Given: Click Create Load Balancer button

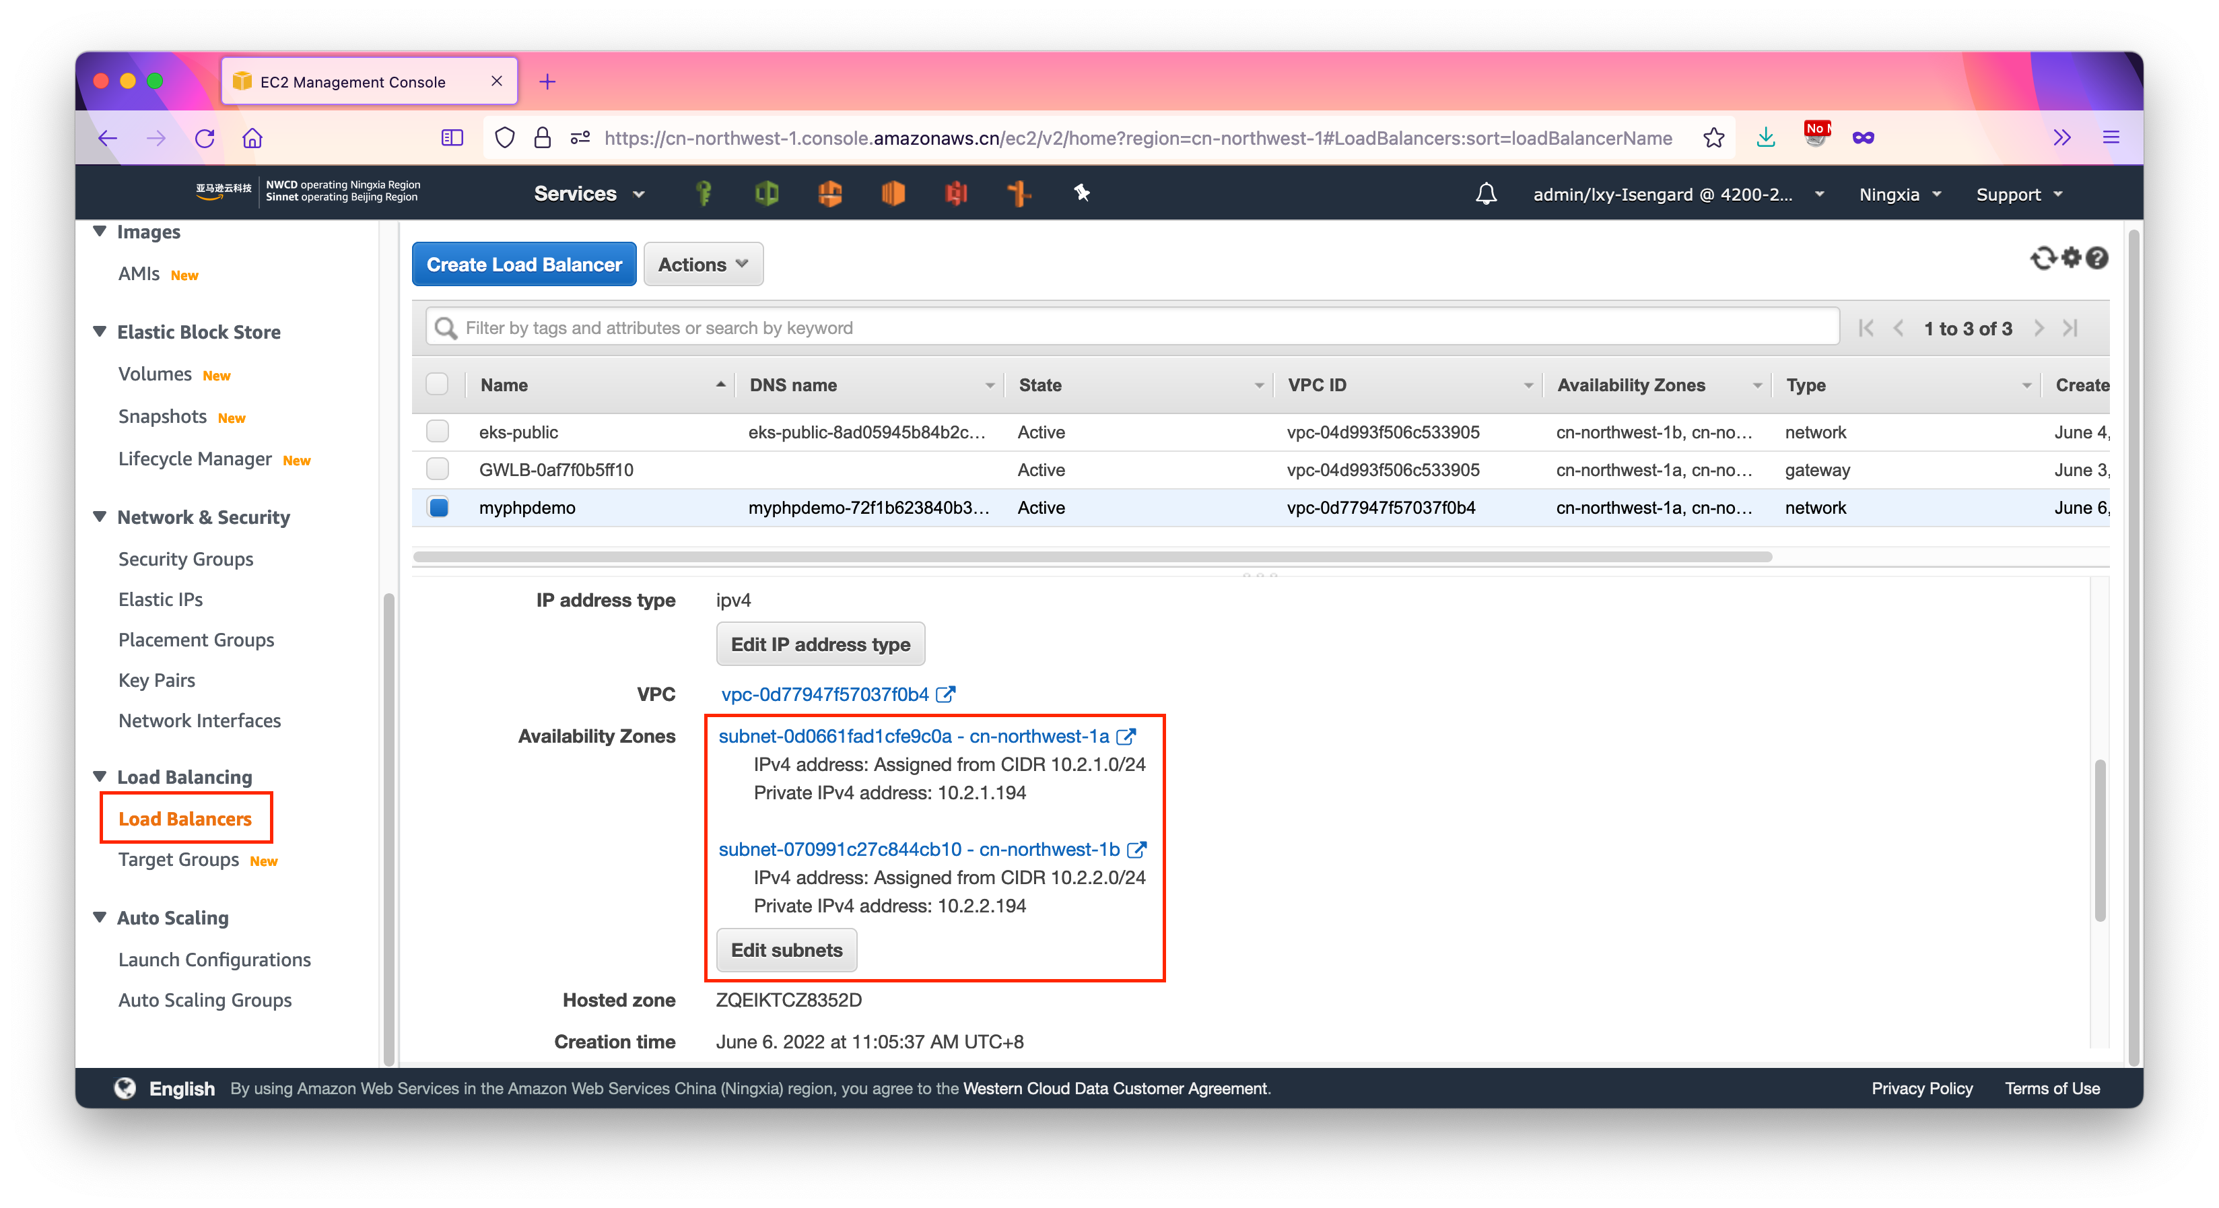Looking at the screenshot, I should point(524,265).
